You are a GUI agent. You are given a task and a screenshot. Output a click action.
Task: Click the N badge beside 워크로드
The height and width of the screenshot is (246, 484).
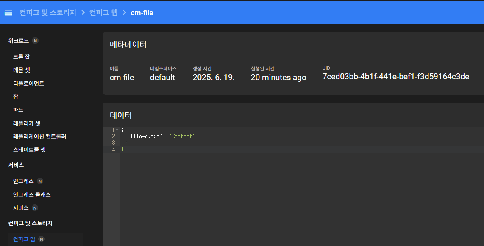35,41
